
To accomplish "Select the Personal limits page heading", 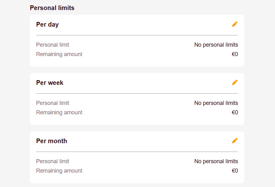I will pyautogui.click(x=52, y=8).
